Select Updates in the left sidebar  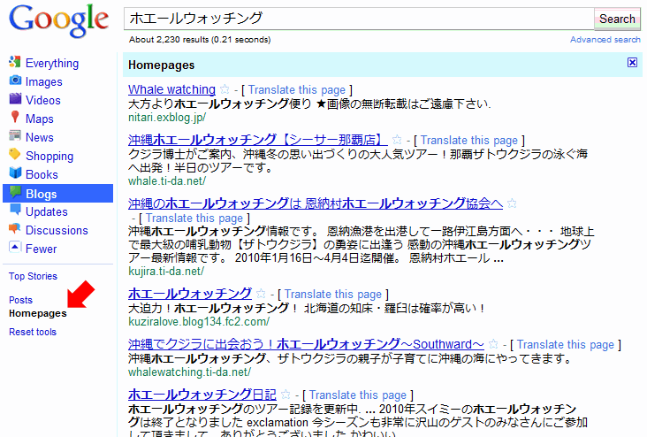click(46, 211)
